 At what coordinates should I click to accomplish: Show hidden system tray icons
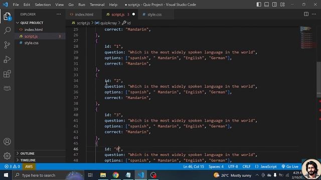pyautogui.click(x=257, y=175)
